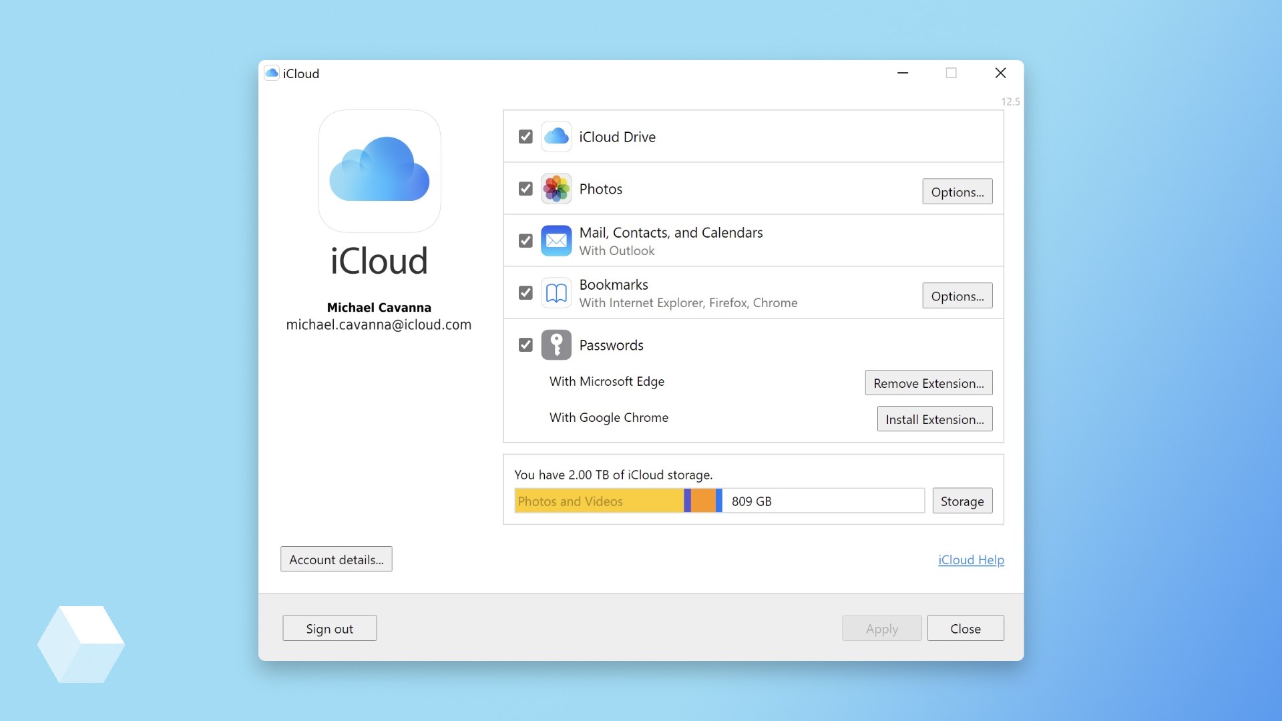Click the iCloud Drive cloud icon

click(x=556, y=137)
